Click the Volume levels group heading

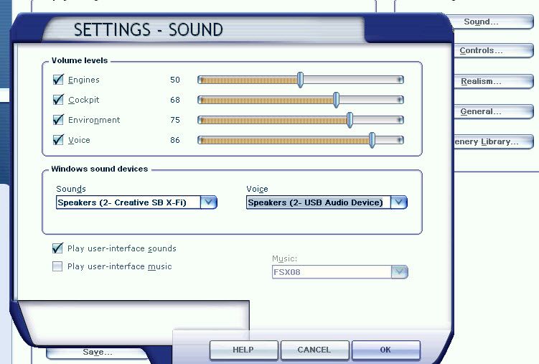click(x=80, y=60)
